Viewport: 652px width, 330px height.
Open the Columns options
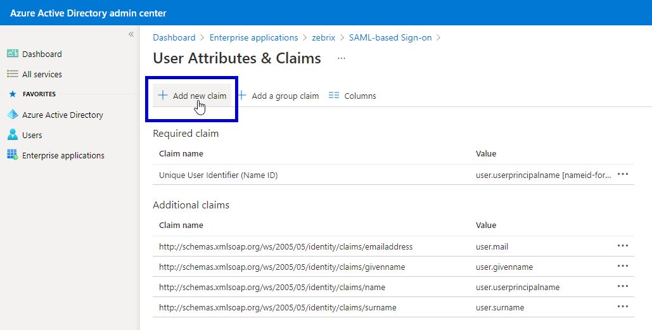(352, 96)
